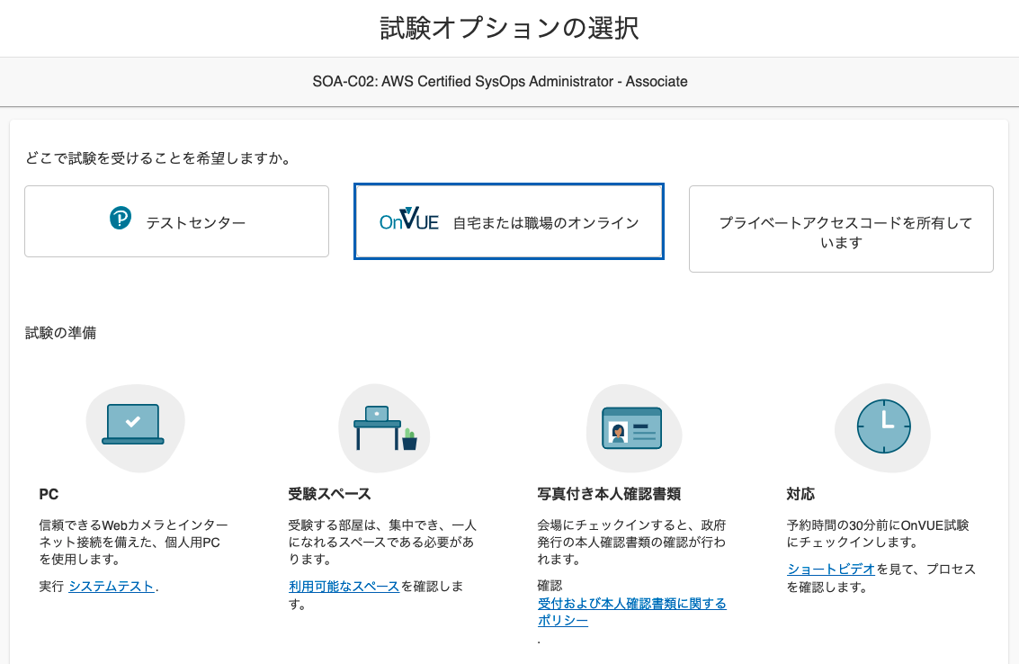Select 自宅または職場のオンライン OnVUE option
Image resolution: width=1019 pixels, height=664 pixels.
tap(509, 221)
